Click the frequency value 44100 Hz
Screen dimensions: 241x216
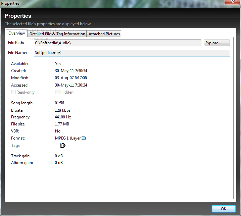63,117
